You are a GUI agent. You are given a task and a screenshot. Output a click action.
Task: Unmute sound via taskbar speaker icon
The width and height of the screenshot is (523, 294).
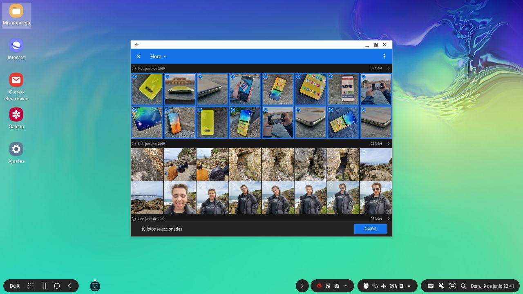441,286
